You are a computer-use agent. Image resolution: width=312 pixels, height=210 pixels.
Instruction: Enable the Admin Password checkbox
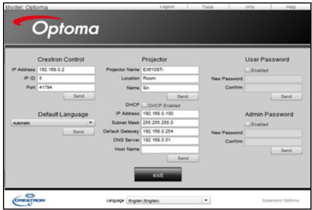click(x=248, y=124)
